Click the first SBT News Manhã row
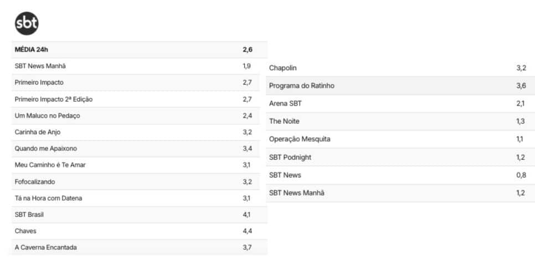The height and width of the screenshot is (267, 535). 140,66
